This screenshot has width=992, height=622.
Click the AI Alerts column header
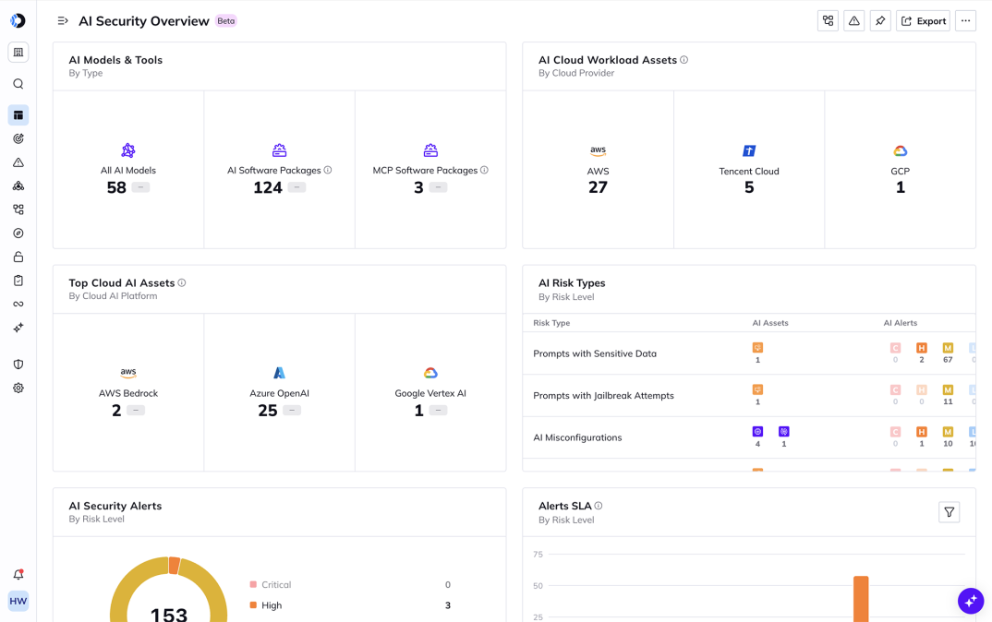tap(901, 323)
